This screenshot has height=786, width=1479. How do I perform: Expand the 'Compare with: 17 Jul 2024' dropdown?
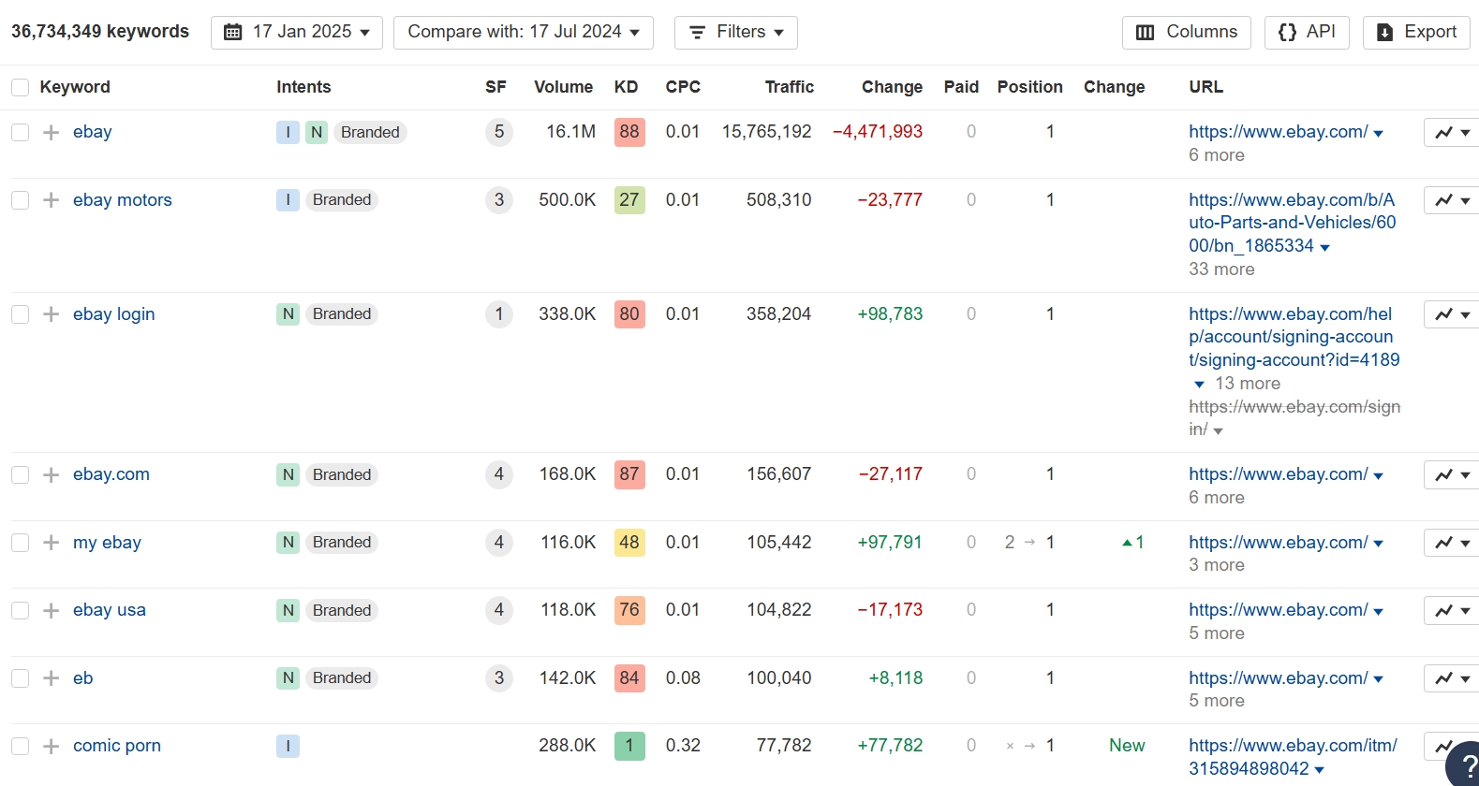(x=523, y=32)
